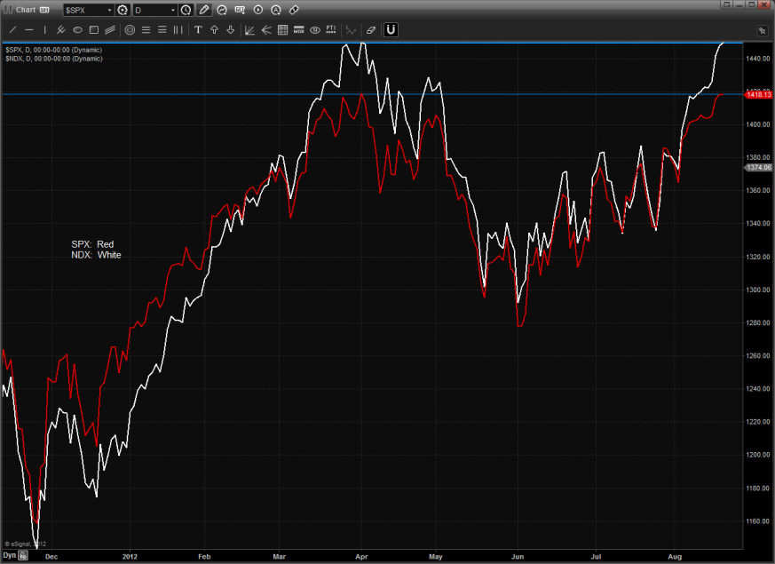The image size is (775, 564).
Task: Open the symbol settings gear
Action: point(123,10)
